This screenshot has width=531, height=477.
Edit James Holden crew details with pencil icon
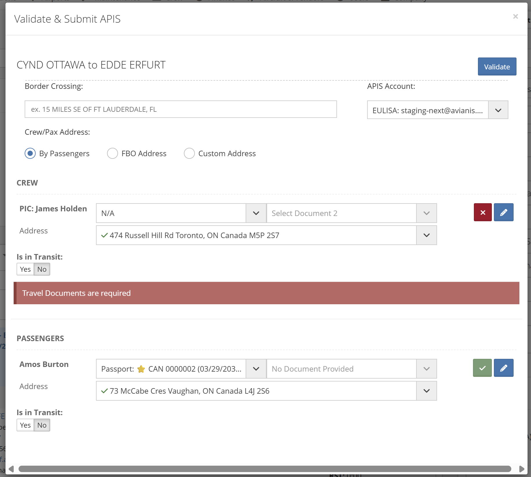click(x=503, y=213)
